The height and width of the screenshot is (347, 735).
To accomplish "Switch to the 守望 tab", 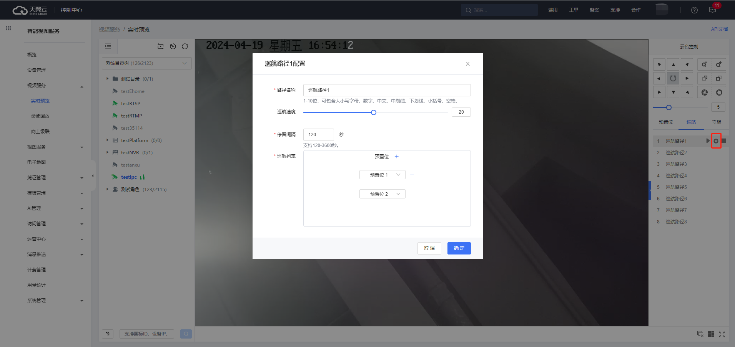I will pyautogui.click(x=717, y=122).
